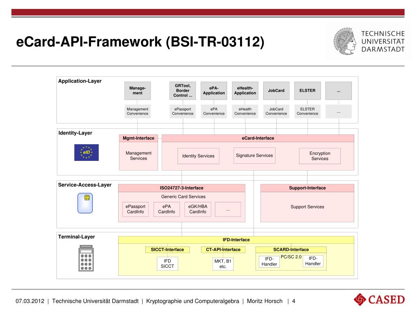Click the IFD SICCT box

click(167, 264)
